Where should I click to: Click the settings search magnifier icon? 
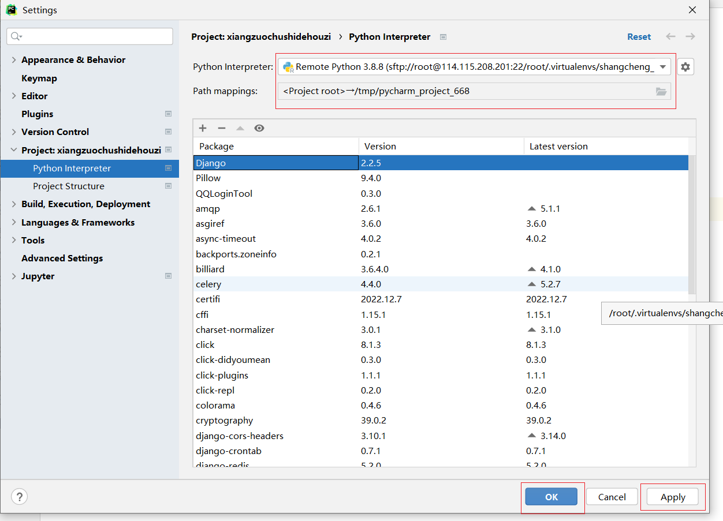(16, 36)
